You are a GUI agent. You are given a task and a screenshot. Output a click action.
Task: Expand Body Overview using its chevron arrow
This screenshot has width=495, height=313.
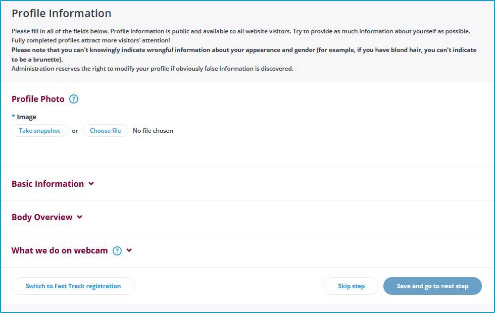pos(80,217)
